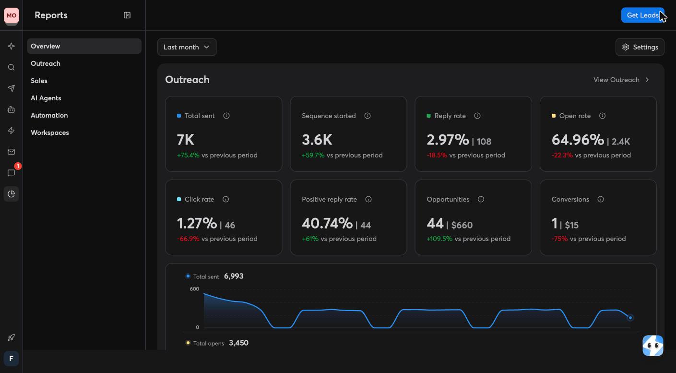Click the Reports heading

[x=51, y=15]
